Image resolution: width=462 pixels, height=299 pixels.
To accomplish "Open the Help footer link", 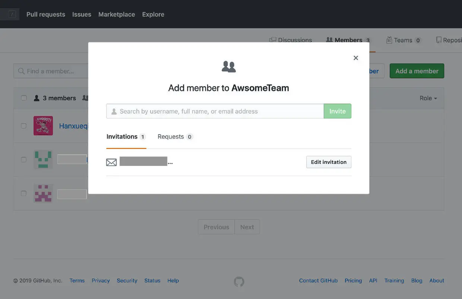I will click(x=173, y=280).
